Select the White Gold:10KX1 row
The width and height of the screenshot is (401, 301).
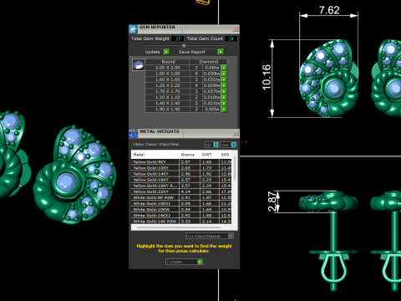(181, 203)
